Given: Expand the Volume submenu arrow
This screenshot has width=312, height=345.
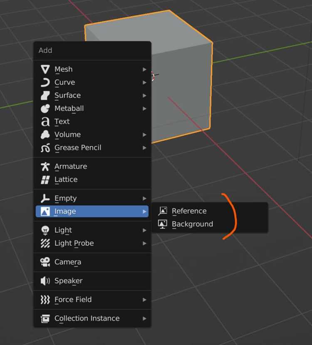Looking at the screenshot, I should point(144,135).
